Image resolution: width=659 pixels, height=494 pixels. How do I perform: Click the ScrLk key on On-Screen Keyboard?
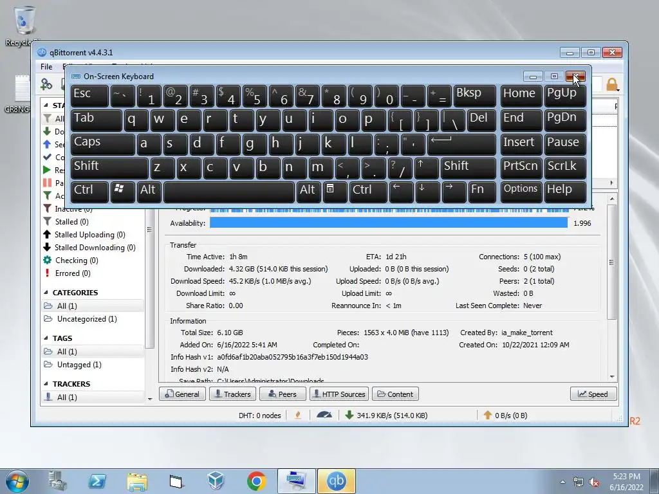click(565, 168)
